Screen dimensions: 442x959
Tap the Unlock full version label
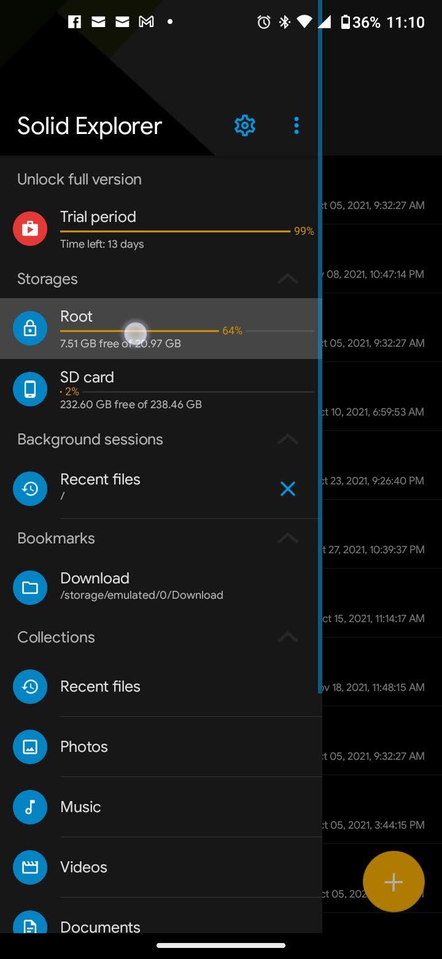[x=80, y=180]
